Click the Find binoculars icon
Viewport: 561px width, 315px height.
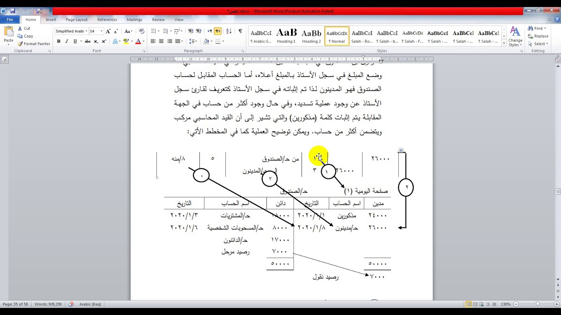point(530,28)
